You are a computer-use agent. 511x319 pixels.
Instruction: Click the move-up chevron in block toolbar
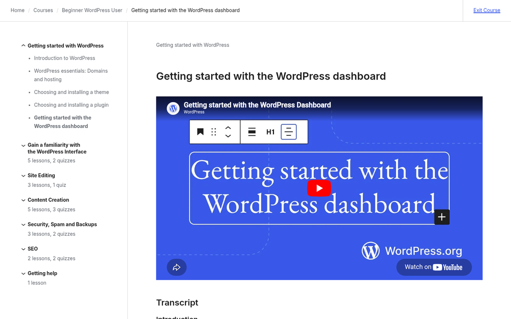coord(228,128)
